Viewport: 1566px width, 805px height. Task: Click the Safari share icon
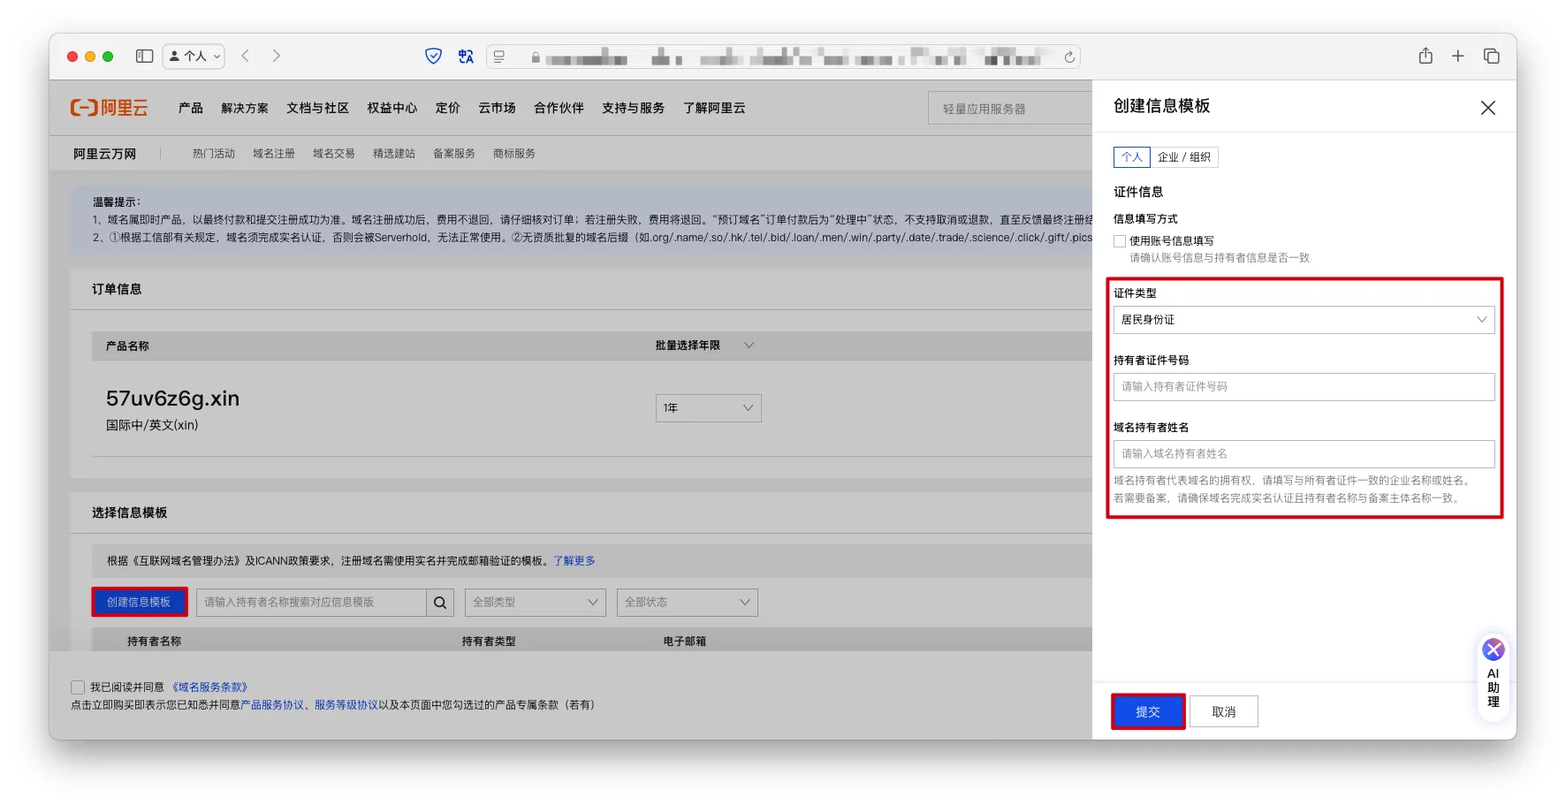[1425, 57]
